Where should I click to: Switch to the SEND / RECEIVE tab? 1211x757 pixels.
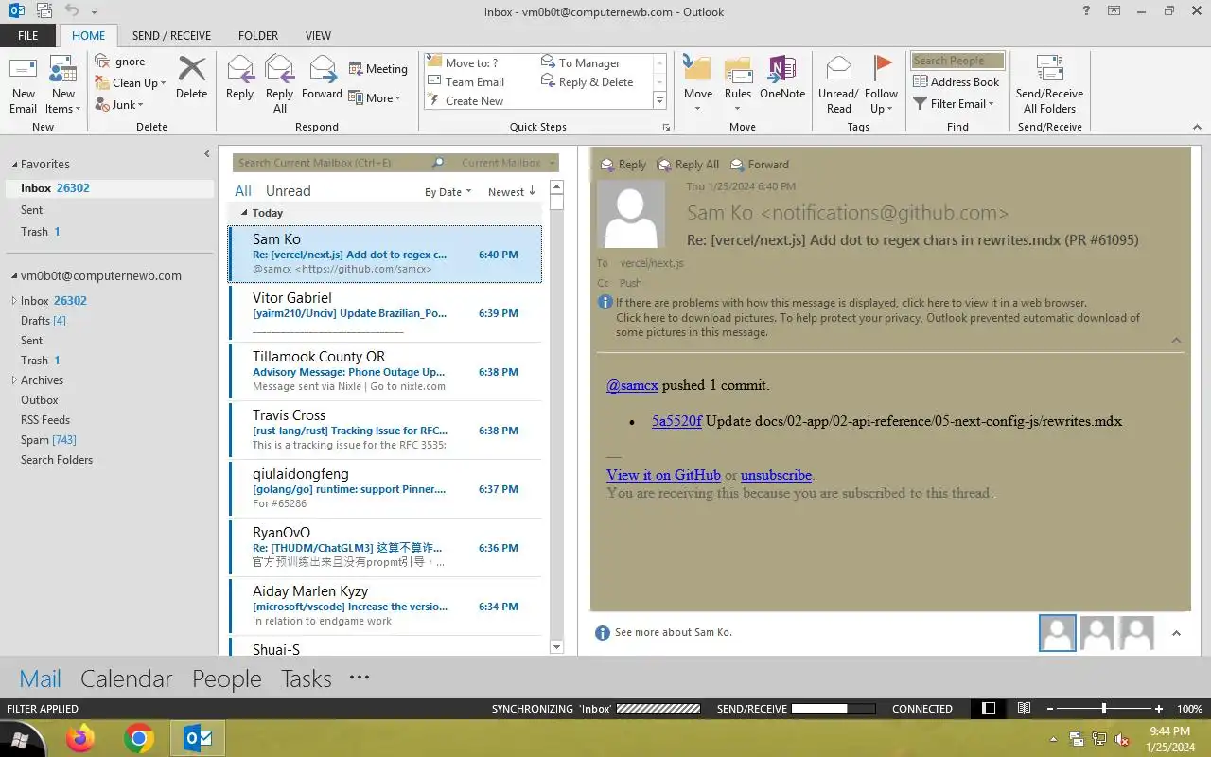pyautogui.click(x=171, y=36)
